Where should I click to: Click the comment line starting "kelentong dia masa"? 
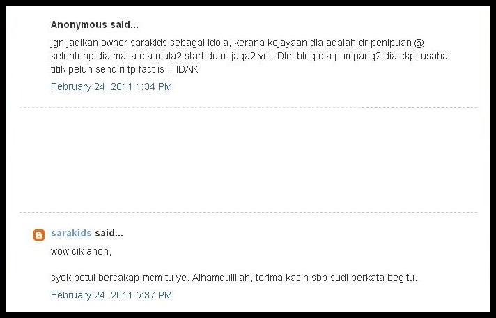coord(249,56)
